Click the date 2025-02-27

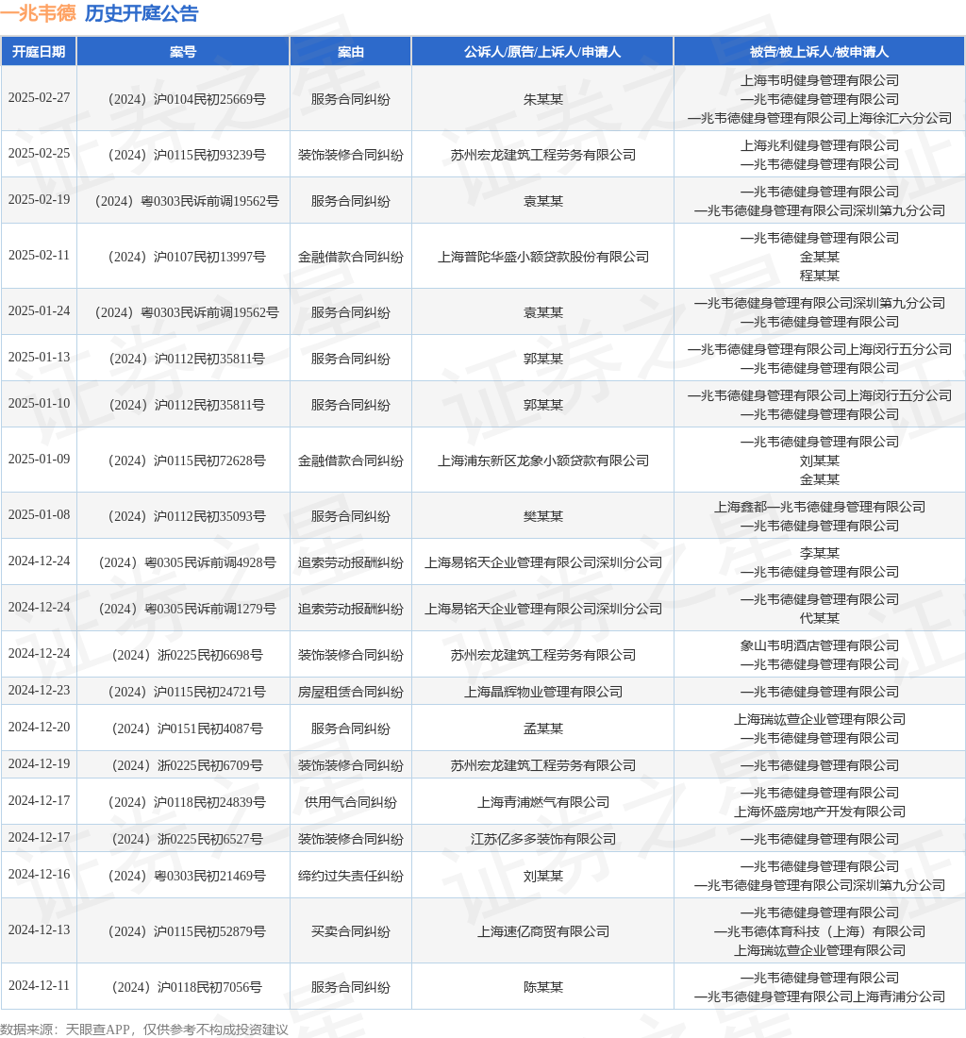pyautogui.click(x=39, y=97)
